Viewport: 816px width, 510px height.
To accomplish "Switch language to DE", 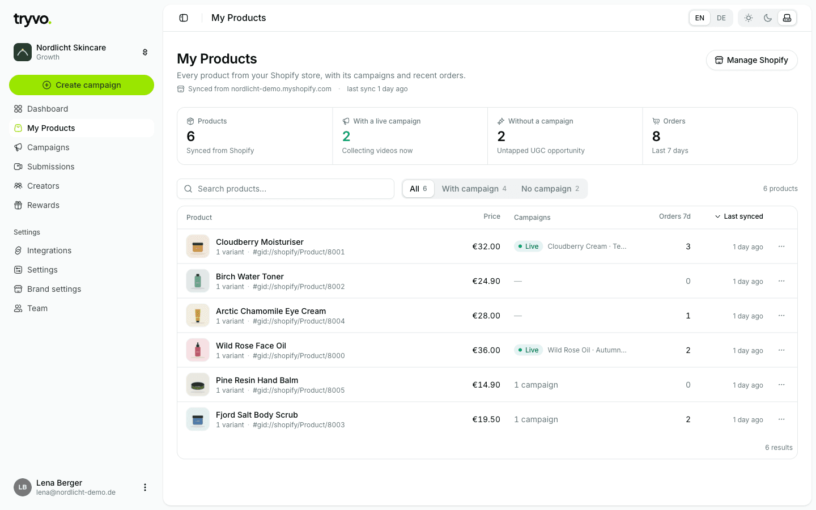I will point(721,18).
